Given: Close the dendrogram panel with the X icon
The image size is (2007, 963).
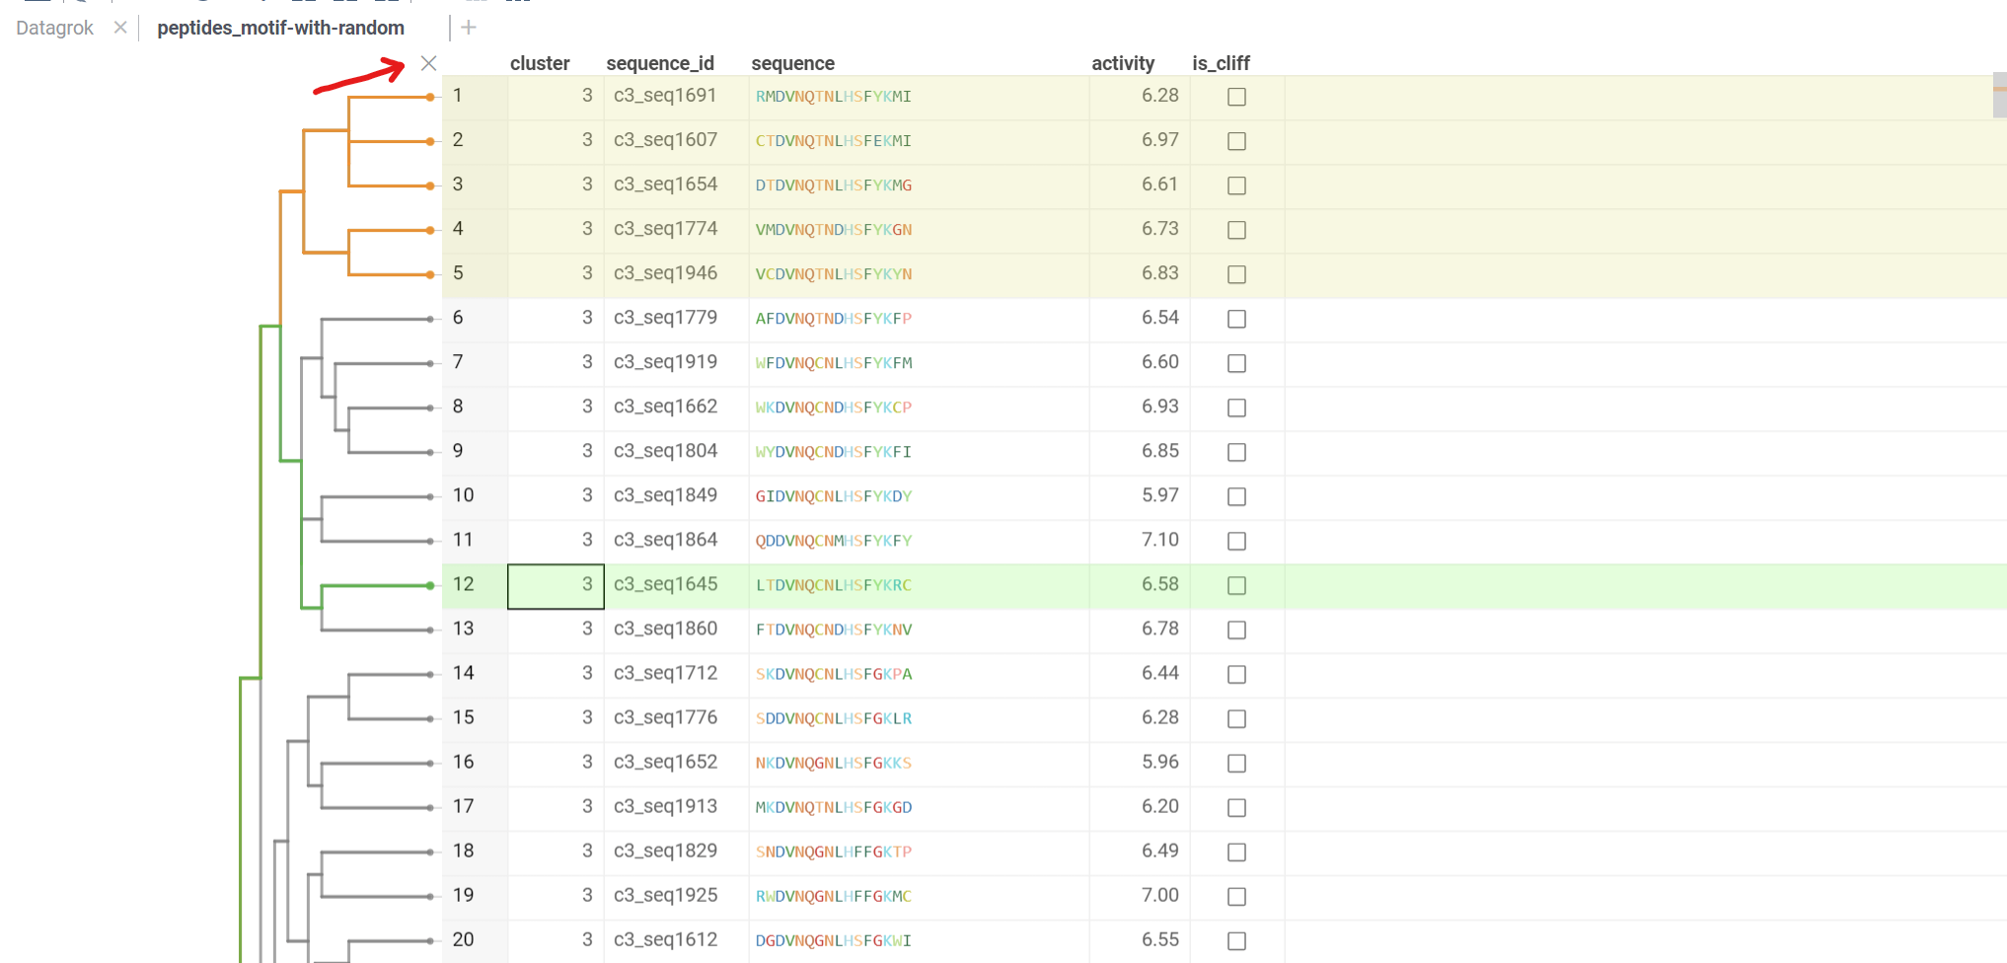Looking at the screenshot, I should [x=428, y=63].
